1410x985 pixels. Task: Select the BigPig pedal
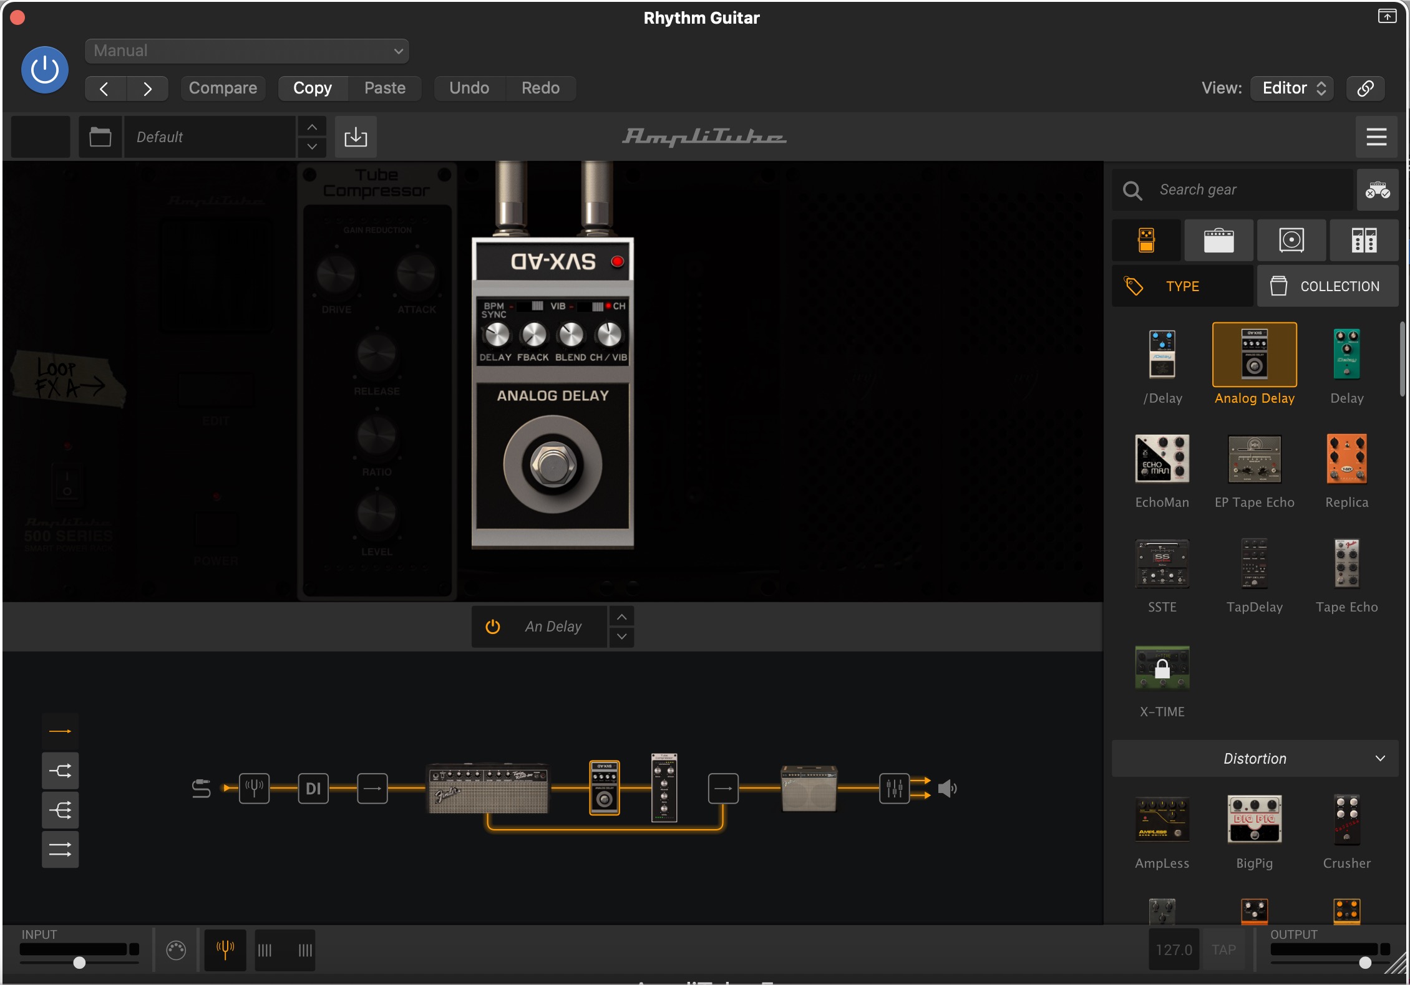1255,819
